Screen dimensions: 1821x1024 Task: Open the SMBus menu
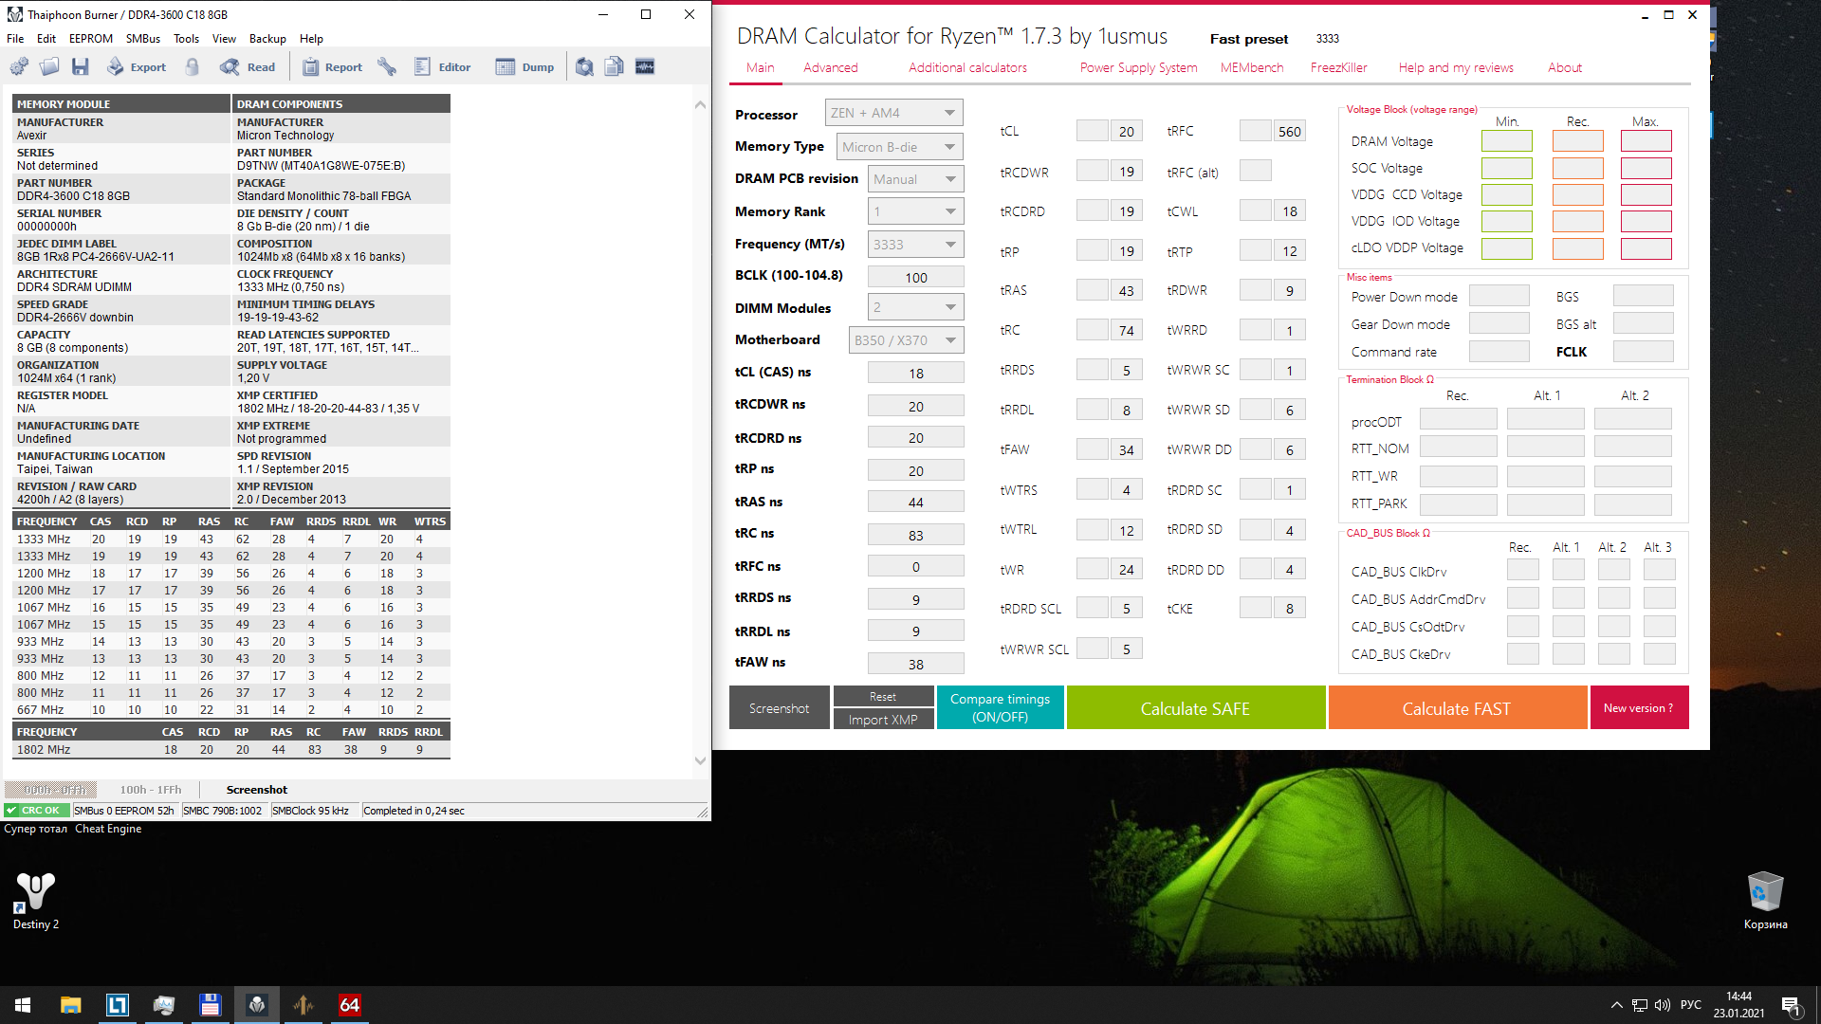pyautogui.click(x=143, y=39)
